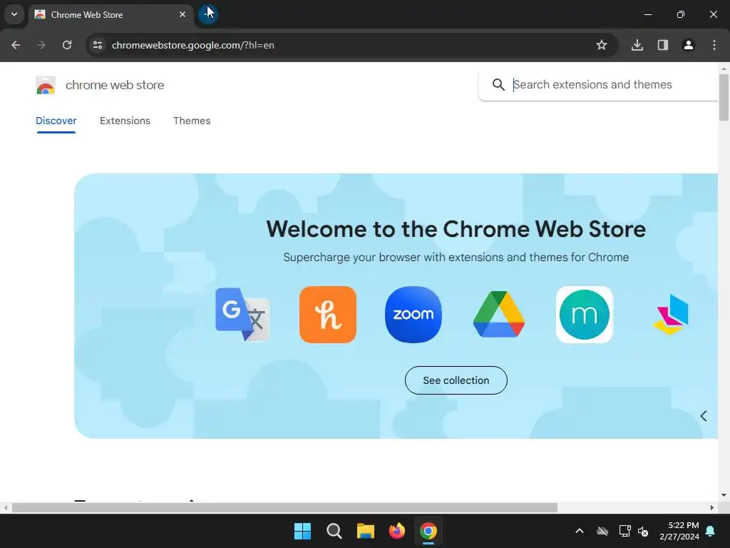Open the colorful layered-shapes extension icon
This screenshot has height=548, width=730.
(x=671, y=315)
